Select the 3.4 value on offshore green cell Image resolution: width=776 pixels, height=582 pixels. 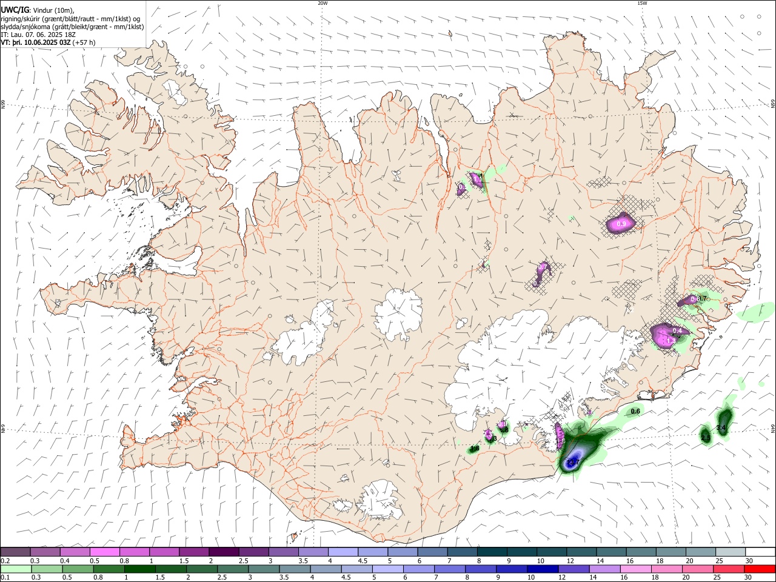click(721, 428)
